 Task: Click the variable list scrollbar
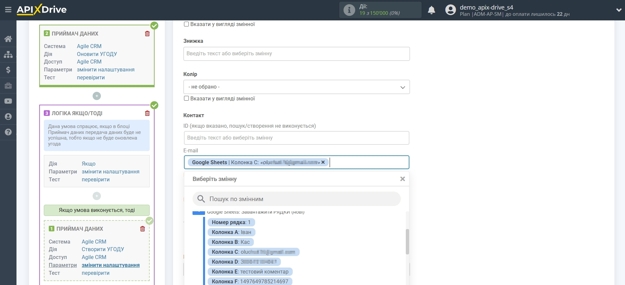407,242
